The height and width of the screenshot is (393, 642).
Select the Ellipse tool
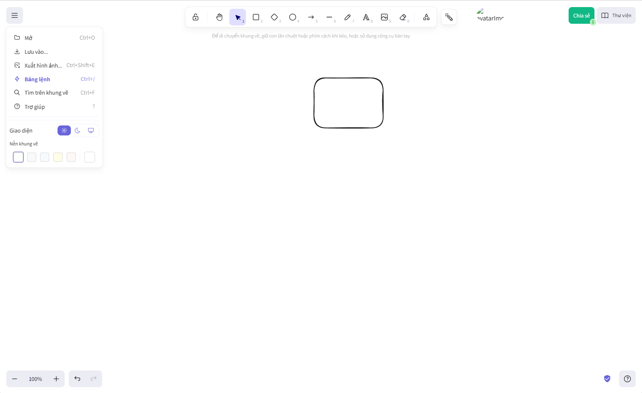293,17
